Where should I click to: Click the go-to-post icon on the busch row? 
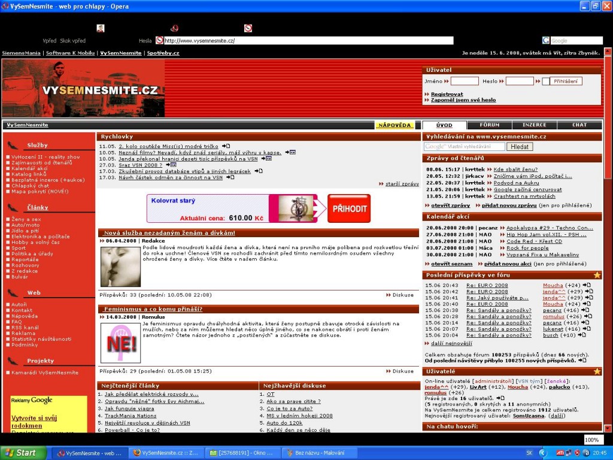582,335
